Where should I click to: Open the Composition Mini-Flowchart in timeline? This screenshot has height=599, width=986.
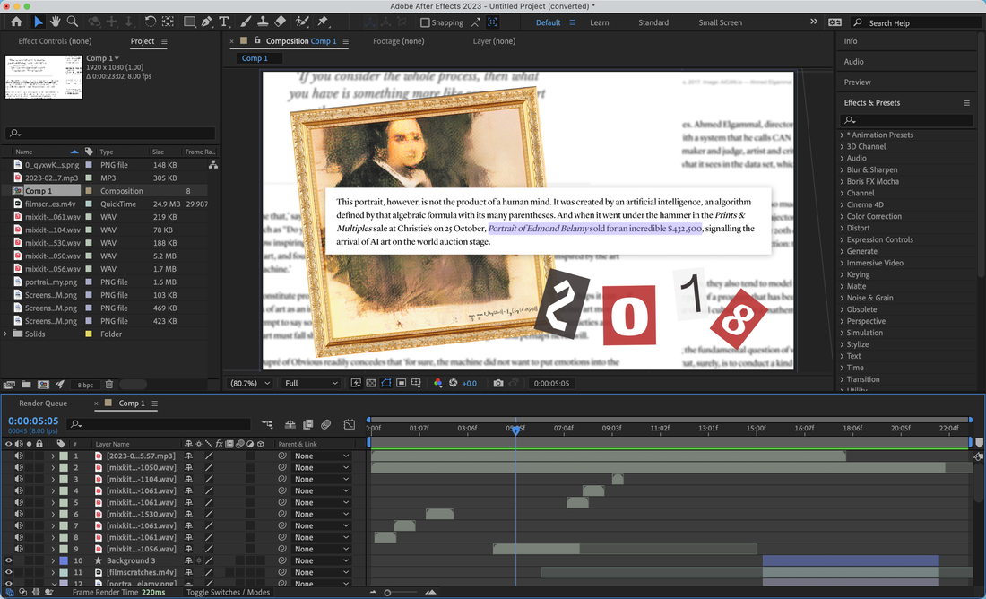pos(267,425)
